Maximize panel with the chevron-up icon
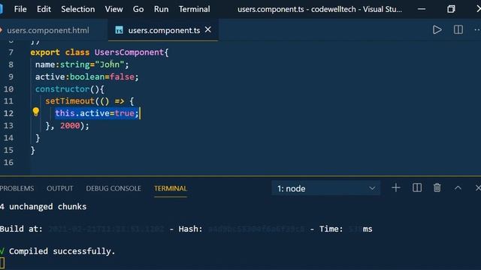 (458, 188)
